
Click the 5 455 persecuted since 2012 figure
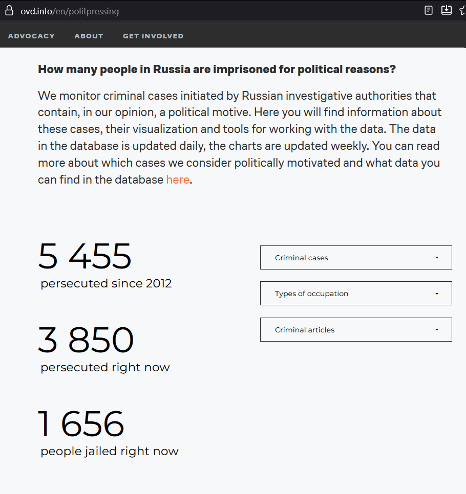tap(85, 256)
